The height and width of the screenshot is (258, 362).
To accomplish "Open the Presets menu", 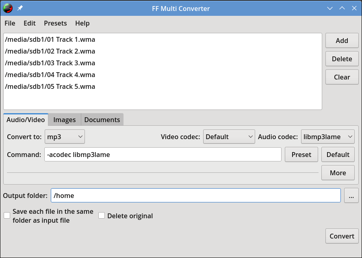I will 55,23.
